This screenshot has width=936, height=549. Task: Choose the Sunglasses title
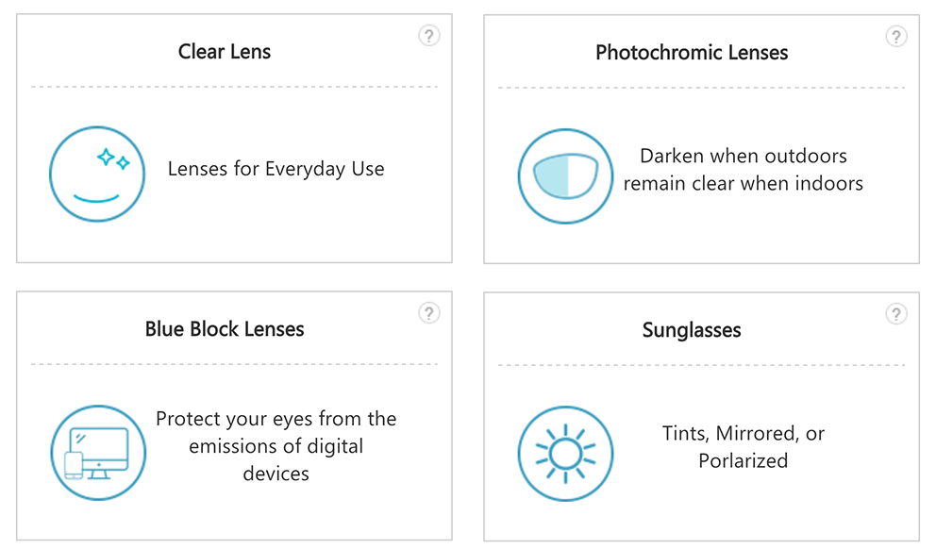(692, 330)
